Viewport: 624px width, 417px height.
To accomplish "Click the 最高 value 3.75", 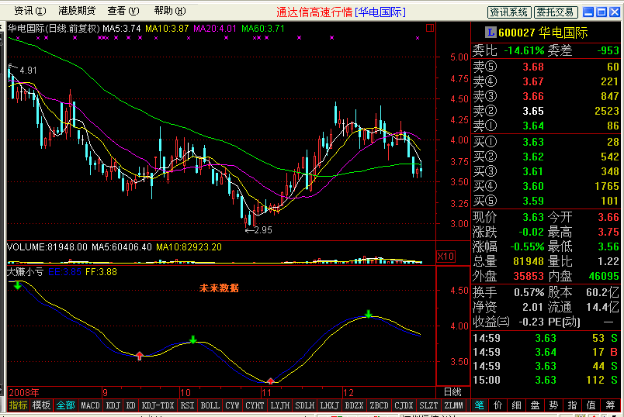I will click(x=608, y=232).
